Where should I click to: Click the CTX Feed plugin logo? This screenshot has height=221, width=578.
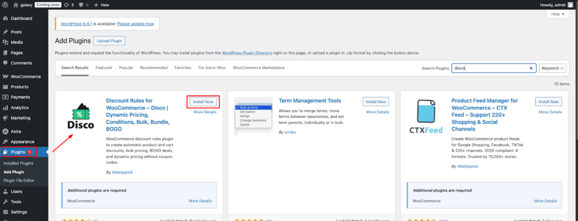[x=426, y=116]
